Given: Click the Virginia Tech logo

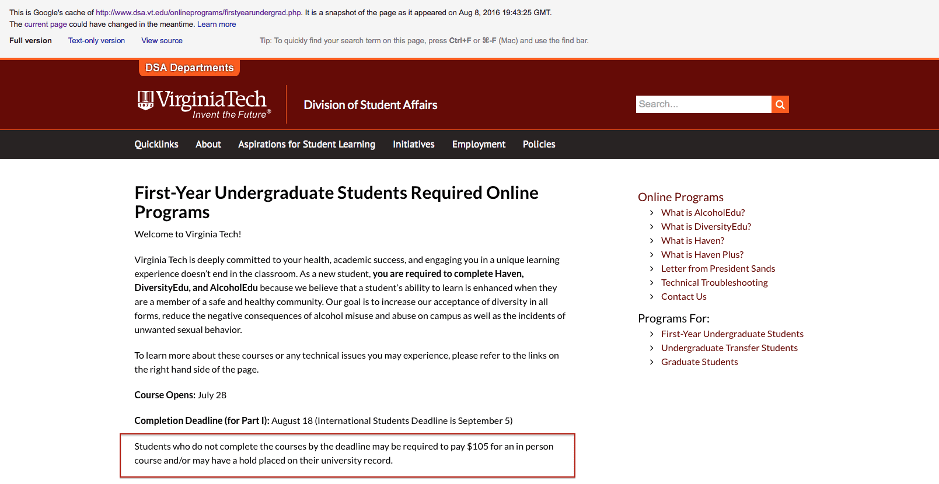Looking at the screenshot, I should click(204, 104).
